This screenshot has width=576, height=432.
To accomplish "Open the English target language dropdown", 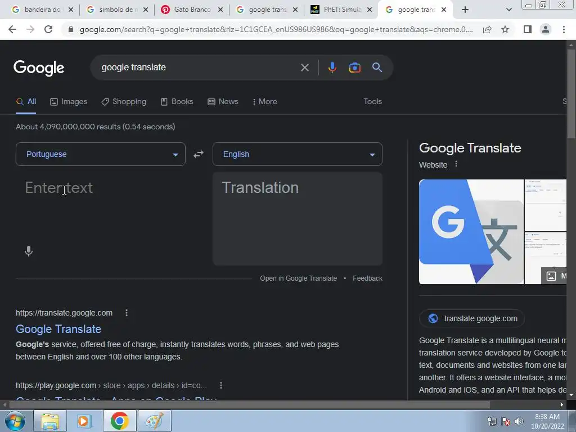I will click(x=298, y=154).
